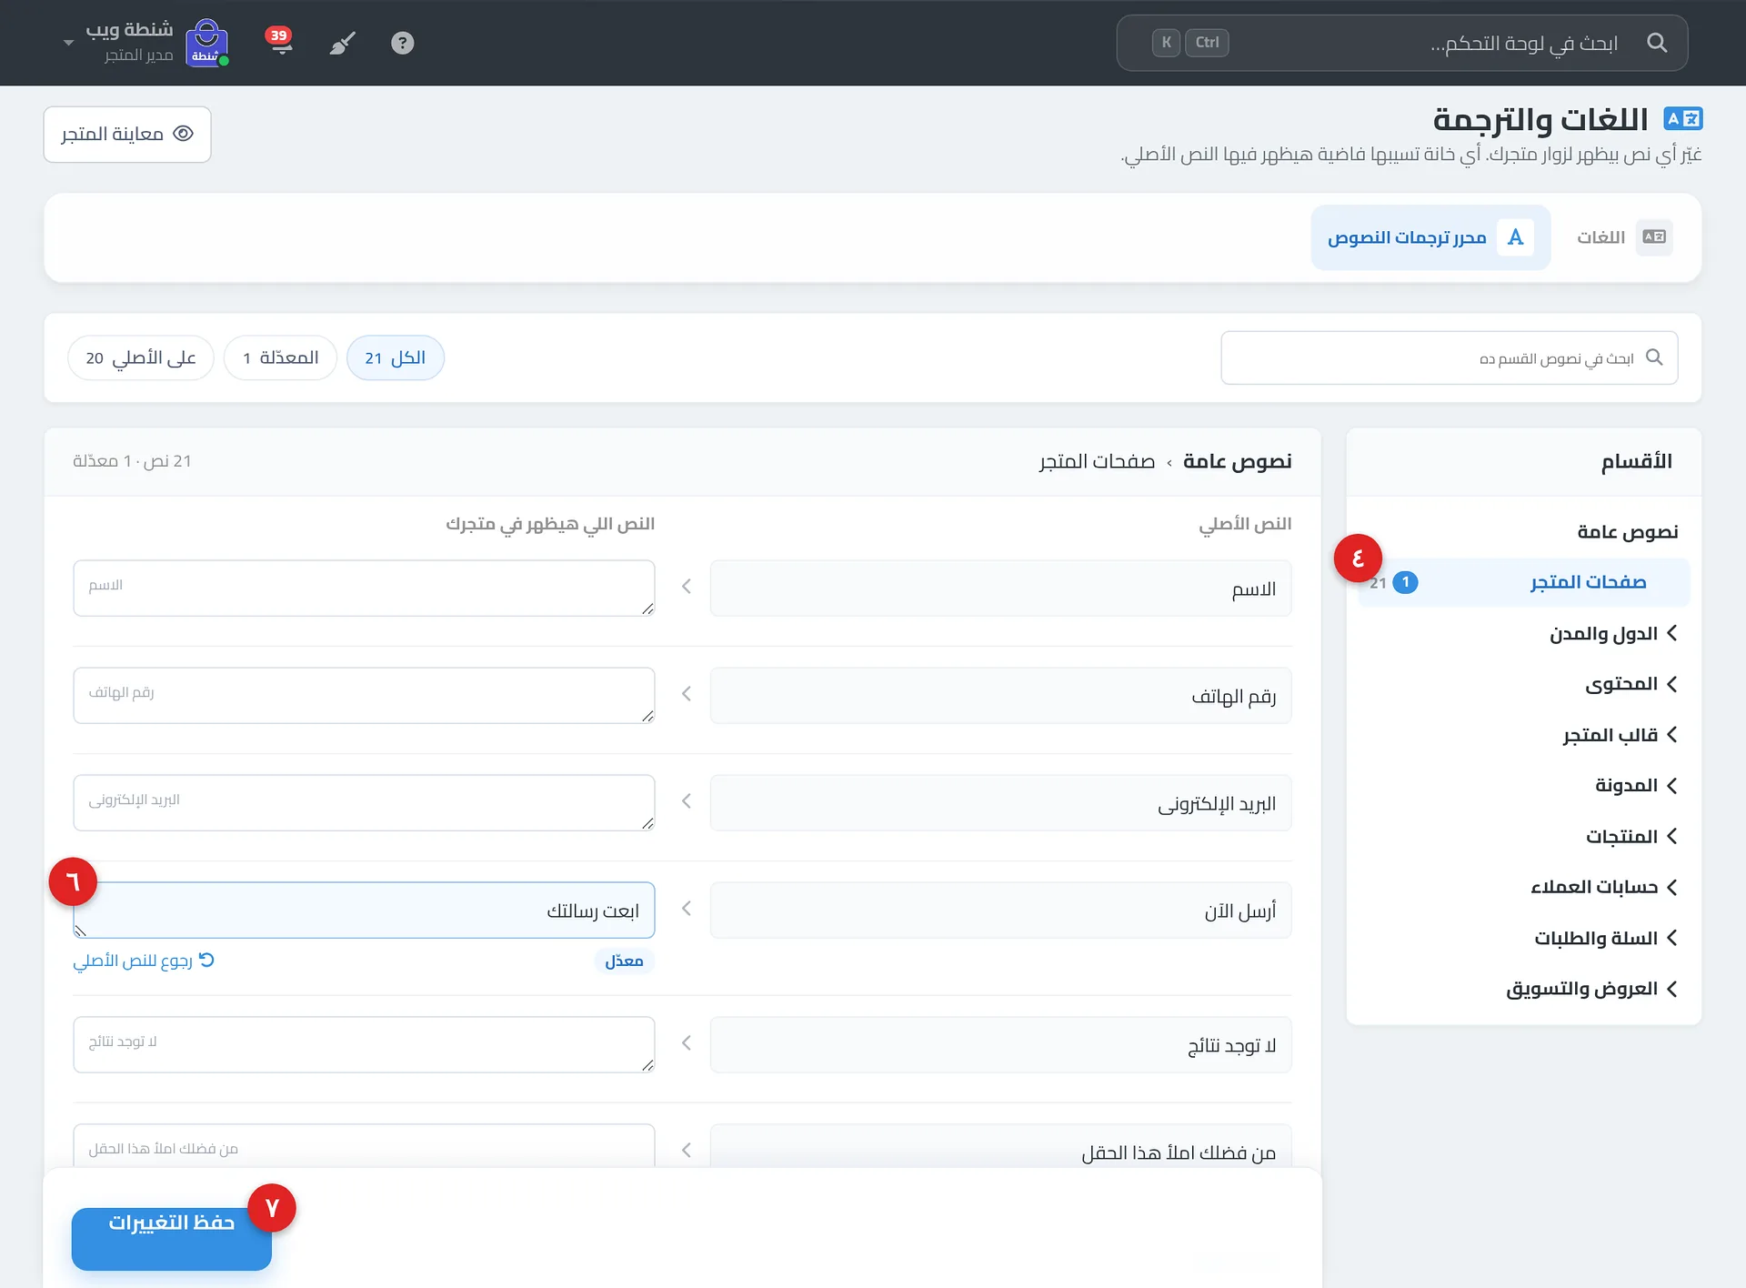Click the copy arrow beside أرسل الآن row
This screenshot has width=1746, height=1288.
point(687,909)
